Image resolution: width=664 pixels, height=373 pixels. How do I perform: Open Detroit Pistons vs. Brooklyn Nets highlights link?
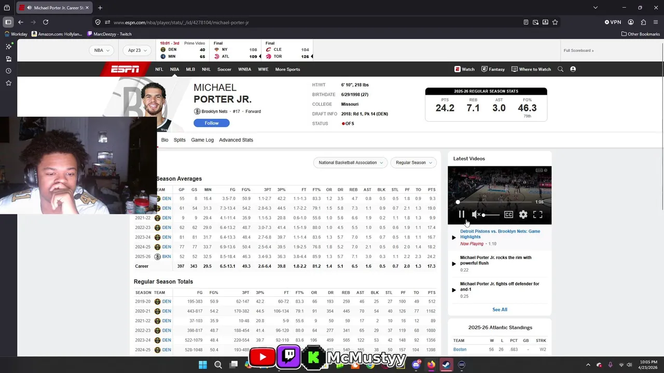coord(500,234)
